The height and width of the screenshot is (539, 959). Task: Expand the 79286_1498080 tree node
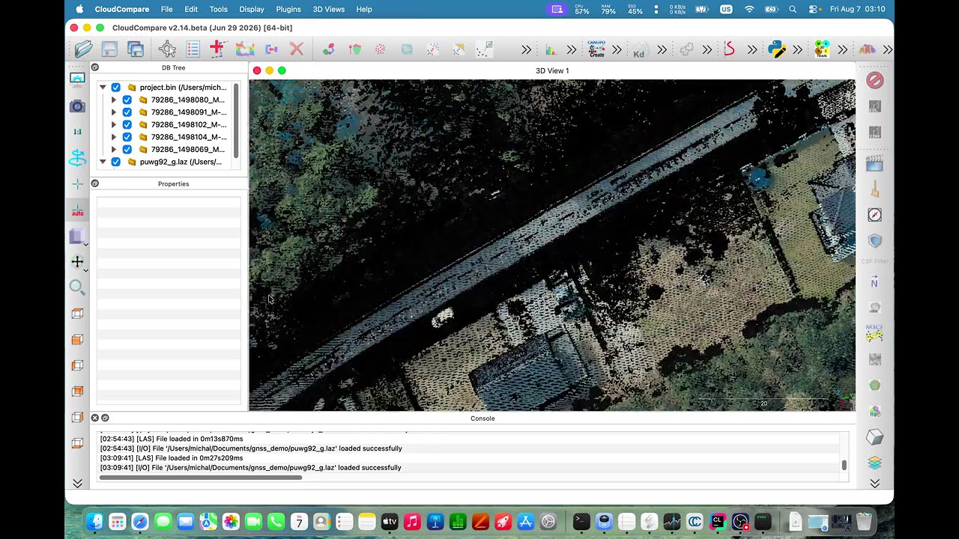tap(114, 100)
